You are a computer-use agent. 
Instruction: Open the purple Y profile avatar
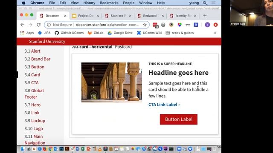click(x=207, y=25)
